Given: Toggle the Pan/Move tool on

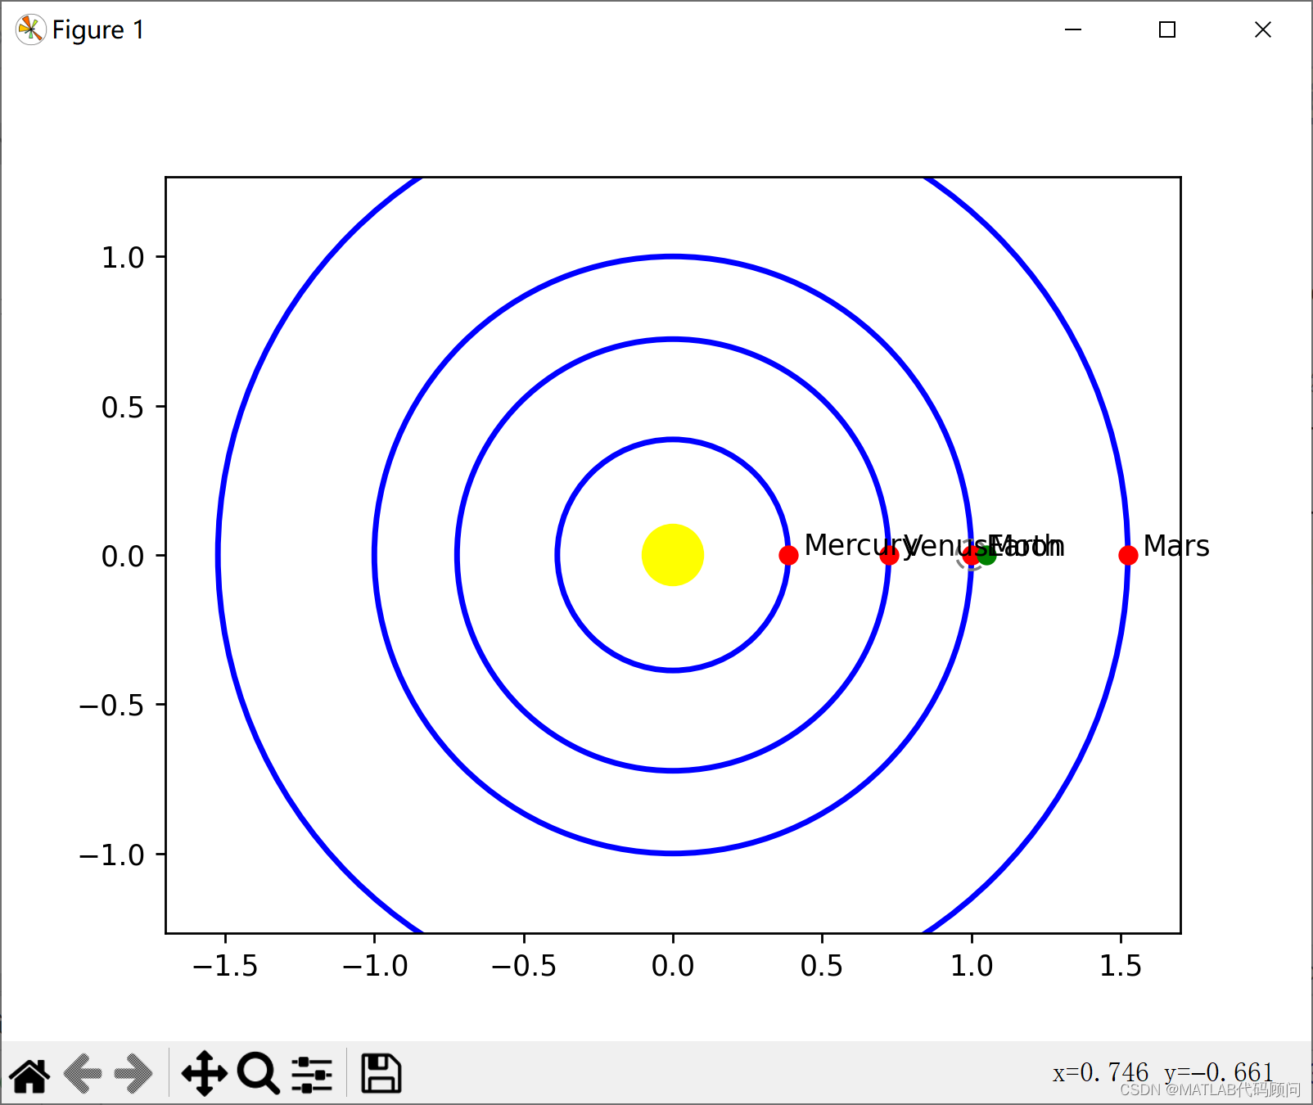Looking at the screenshot, I should click(204, 1073).
